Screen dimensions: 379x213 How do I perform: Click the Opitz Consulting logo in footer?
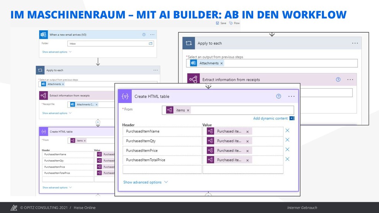click(x=14, y=207)
